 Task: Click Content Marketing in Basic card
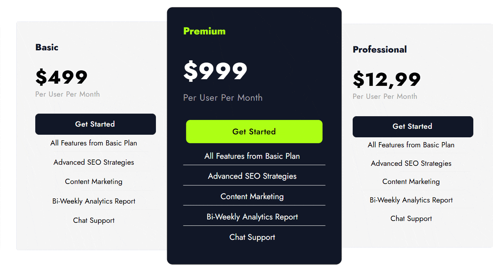(94, 182)
